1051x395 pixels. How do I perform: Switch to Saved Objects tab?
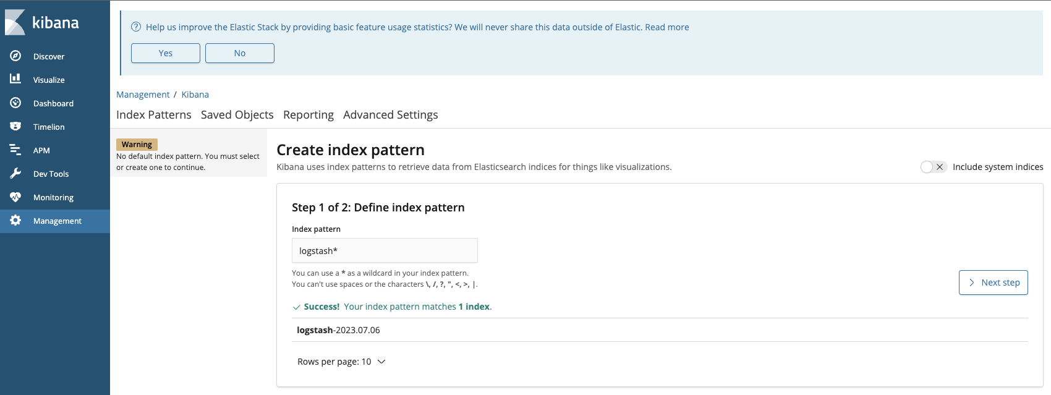click(237, 114)
